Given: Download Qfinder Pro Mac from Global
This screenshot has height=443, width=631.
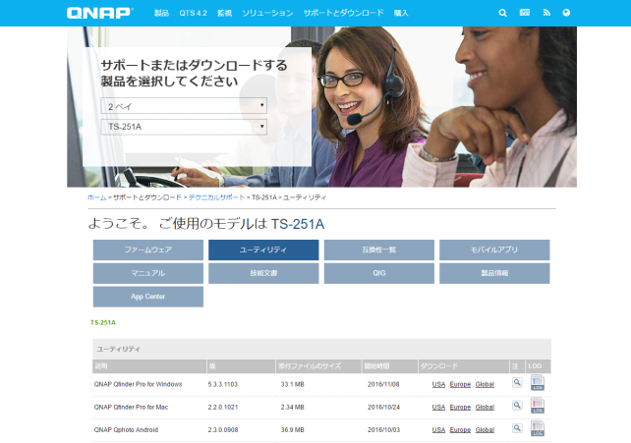Looking at the screenshot, I should (485, 408).
